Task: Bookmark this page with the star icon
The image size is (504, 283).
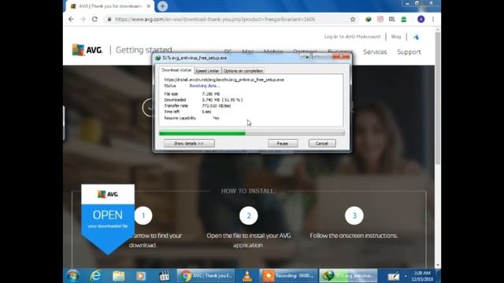Action: (x=353, y=19)
